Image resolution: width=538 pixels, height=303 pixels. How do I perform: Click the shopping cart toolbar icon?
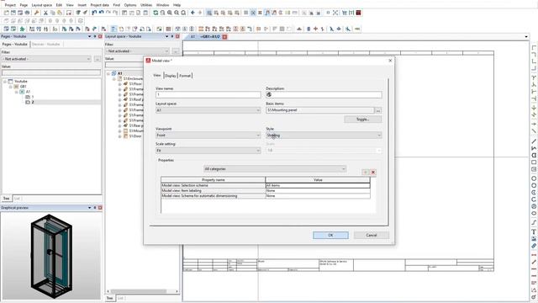pyautogui.click(x=344, y=13)
